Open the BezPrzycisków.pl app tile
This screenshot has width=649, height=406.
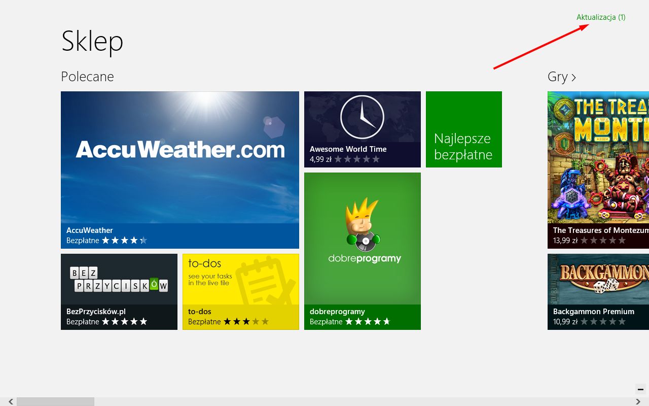[119, 292]
